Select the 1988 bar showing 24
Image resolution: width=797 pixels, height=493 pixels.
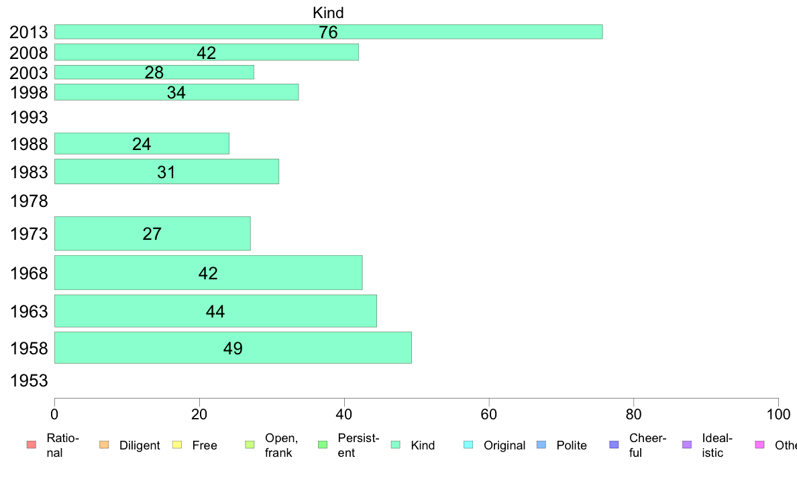click(142, 144)
